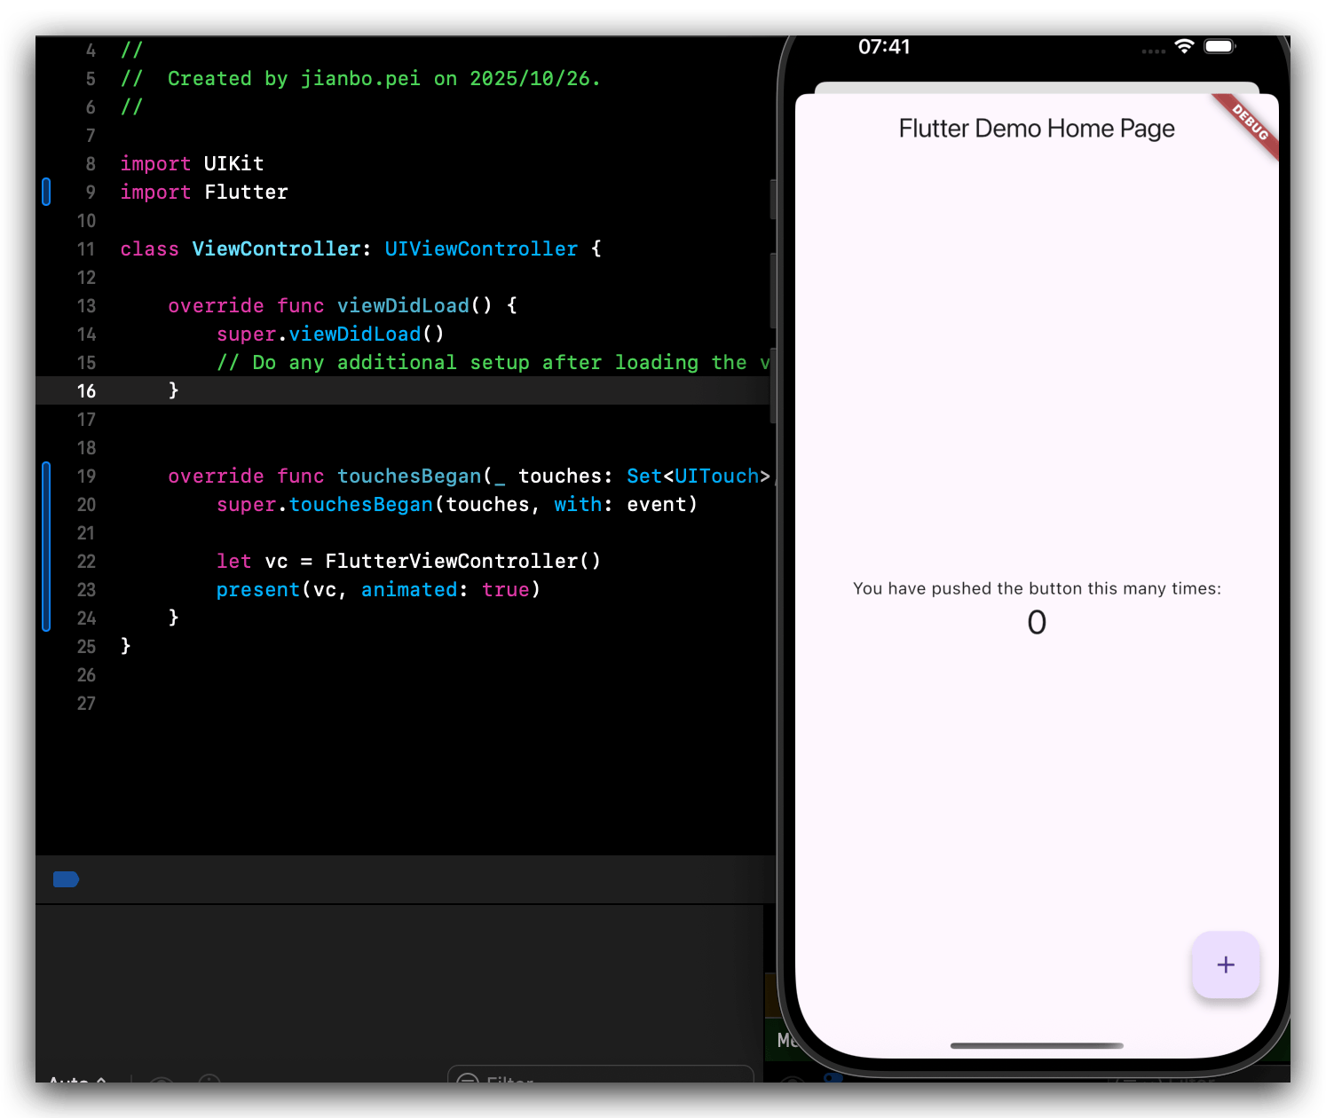Click the Wi-Fi icon in simulator status bar
The image size is (1326, 1118).
click(1184, 46)
